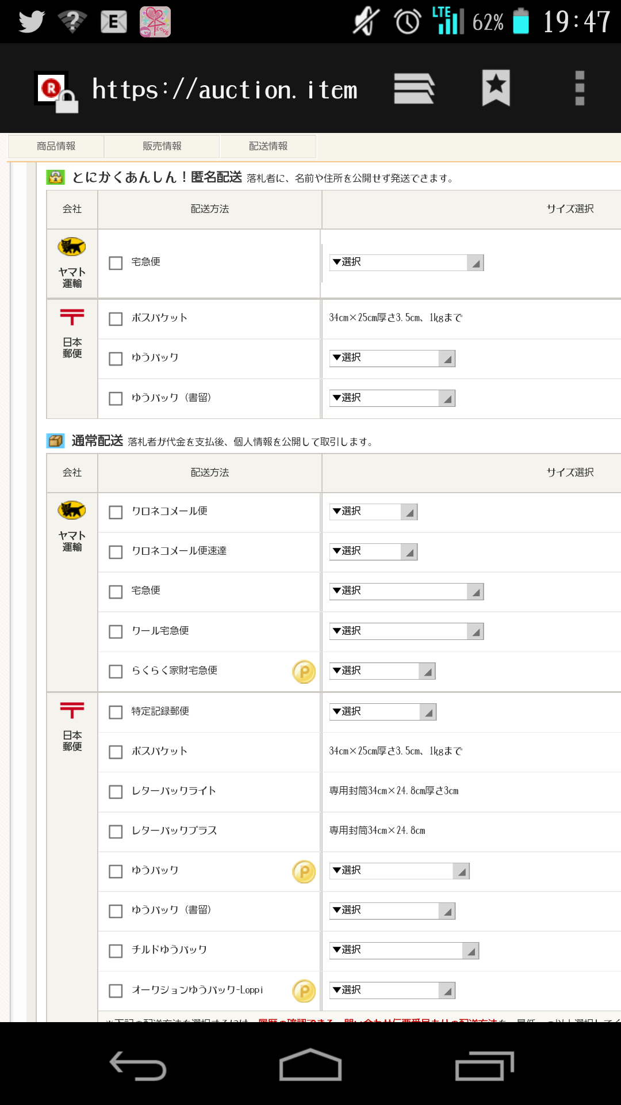
Task: Check the anonymous 宅急便 checkbox
Action: 116,263
